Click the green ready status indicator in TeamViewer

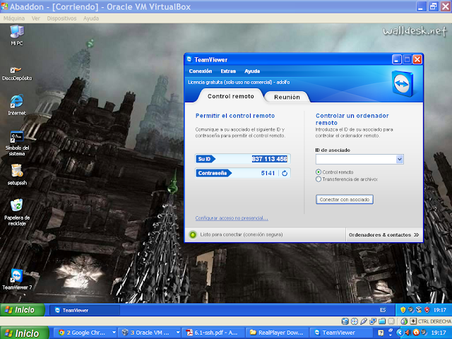pos(193,234)
